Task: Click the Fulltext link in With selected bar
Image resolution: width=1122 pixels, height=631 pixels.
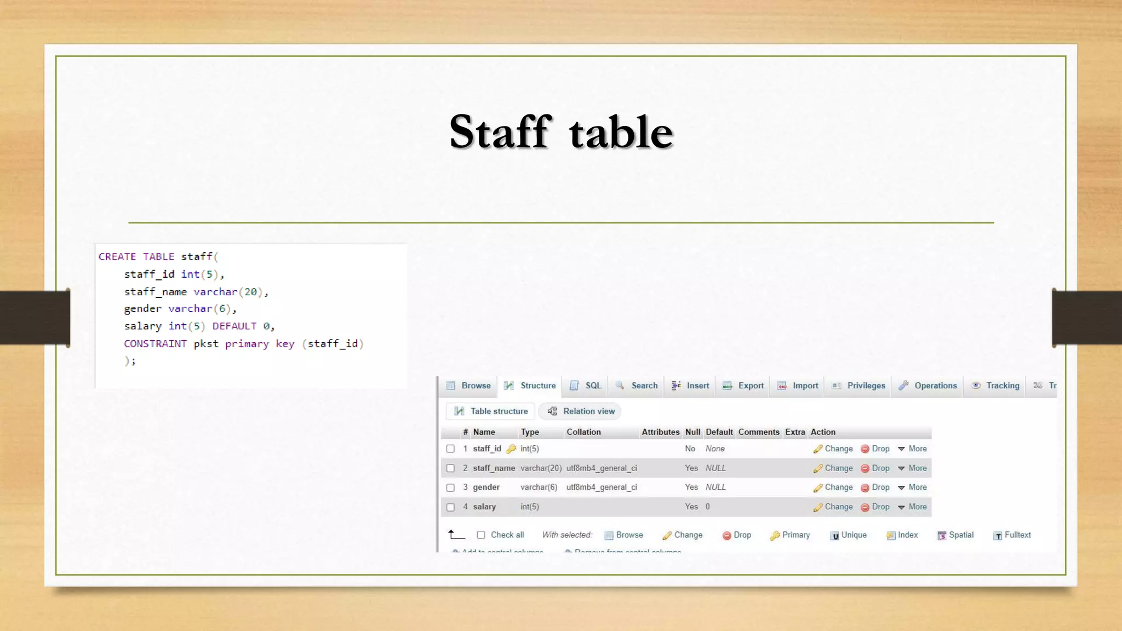Action: [1018, 535]
